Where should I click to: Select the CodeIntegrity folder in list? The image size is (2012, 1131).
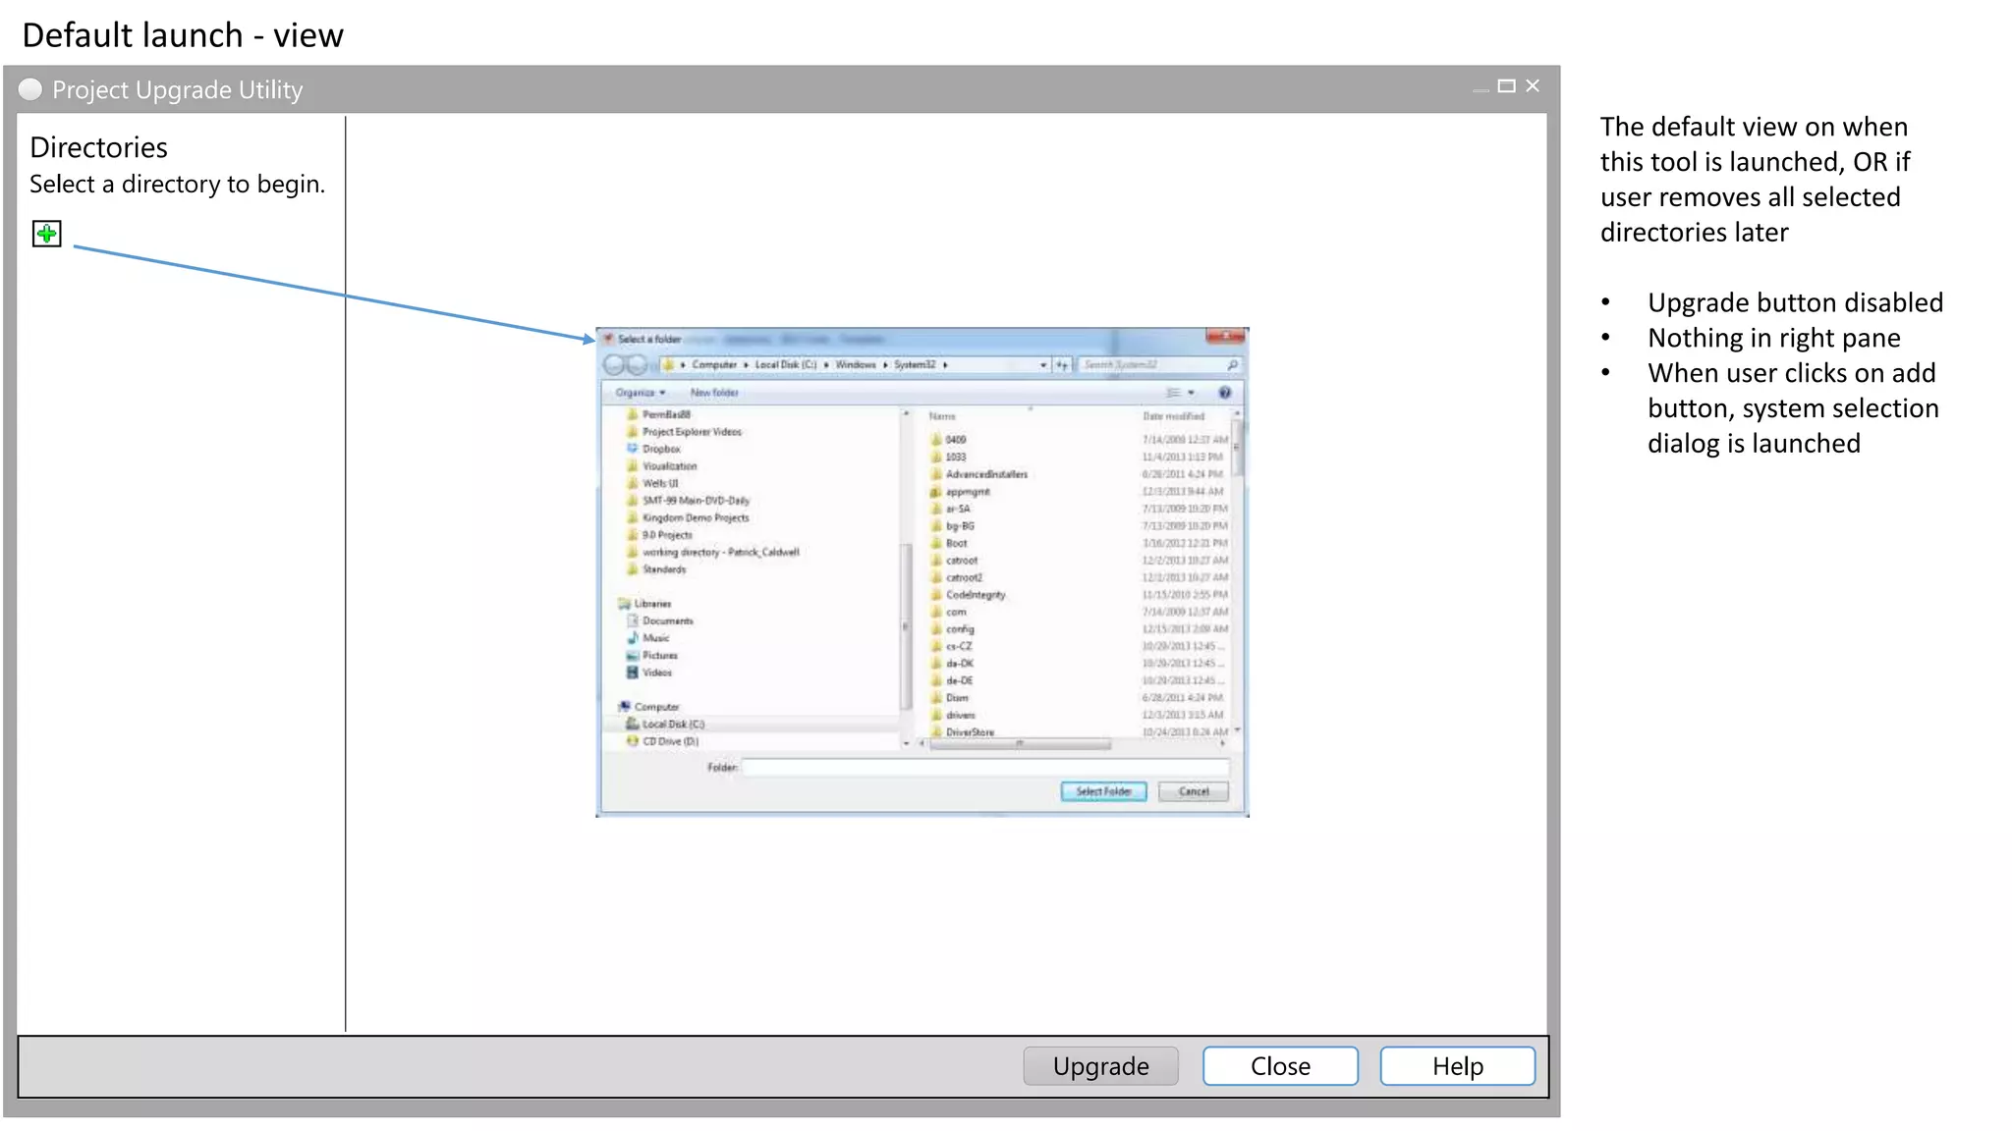click(x=975, y=595)
